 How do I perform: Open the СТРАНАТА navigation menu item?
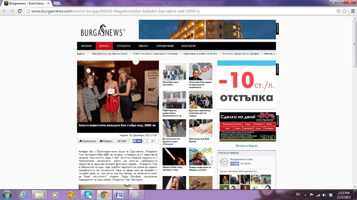[124, 46]
